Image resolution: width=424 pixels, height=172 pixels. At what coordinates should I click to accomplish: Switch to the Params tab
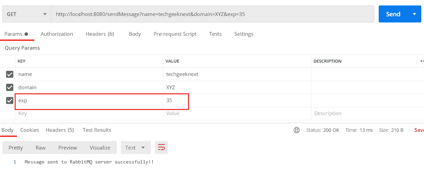16,34
